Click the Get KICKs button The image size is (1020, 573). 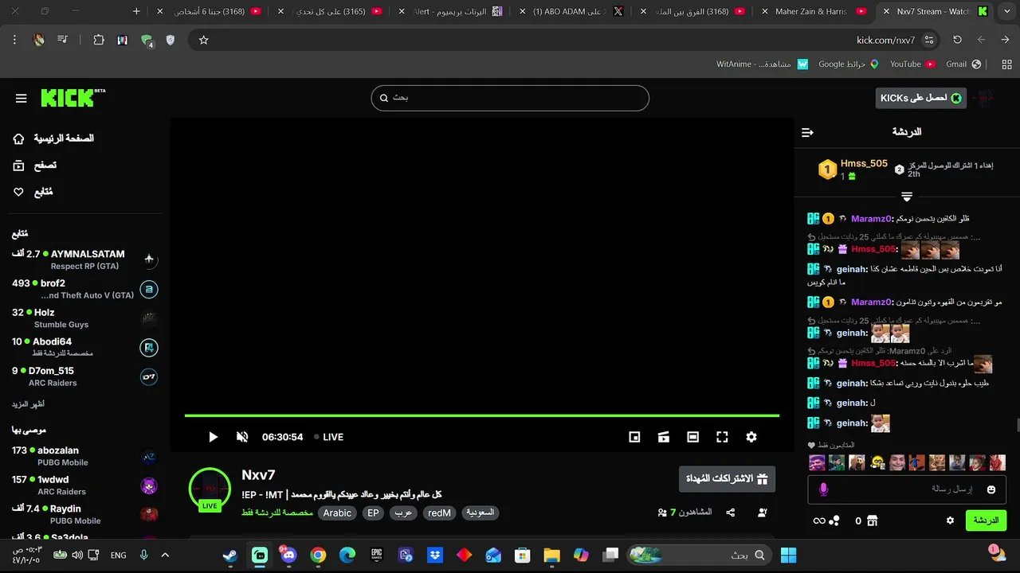pos(920,98)
